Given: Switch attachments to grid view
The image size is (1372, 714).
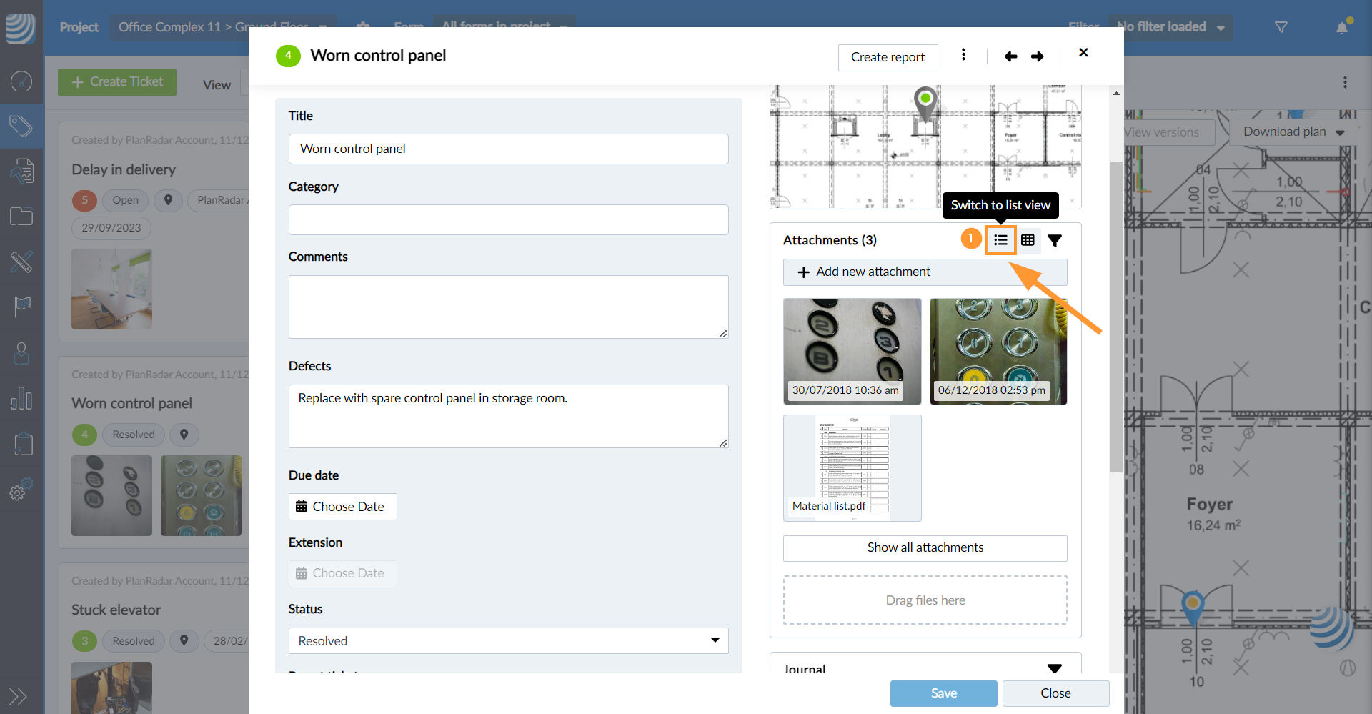Looking at the screenshot, I should click(1028, 240).
